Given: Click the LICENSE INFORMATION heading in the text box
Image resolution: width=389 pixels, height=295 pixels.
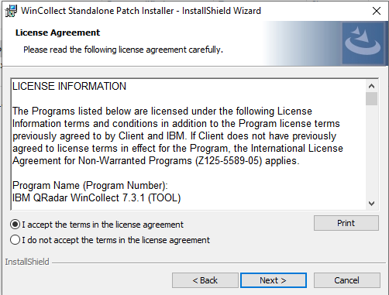Looking at the screenshot, I should (x=69, y=86).
